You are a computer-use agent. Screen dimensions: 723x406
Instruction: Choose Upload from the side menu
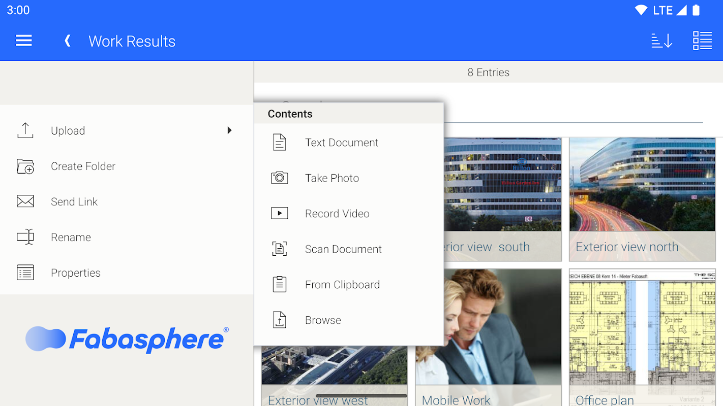tap(127, 130)
